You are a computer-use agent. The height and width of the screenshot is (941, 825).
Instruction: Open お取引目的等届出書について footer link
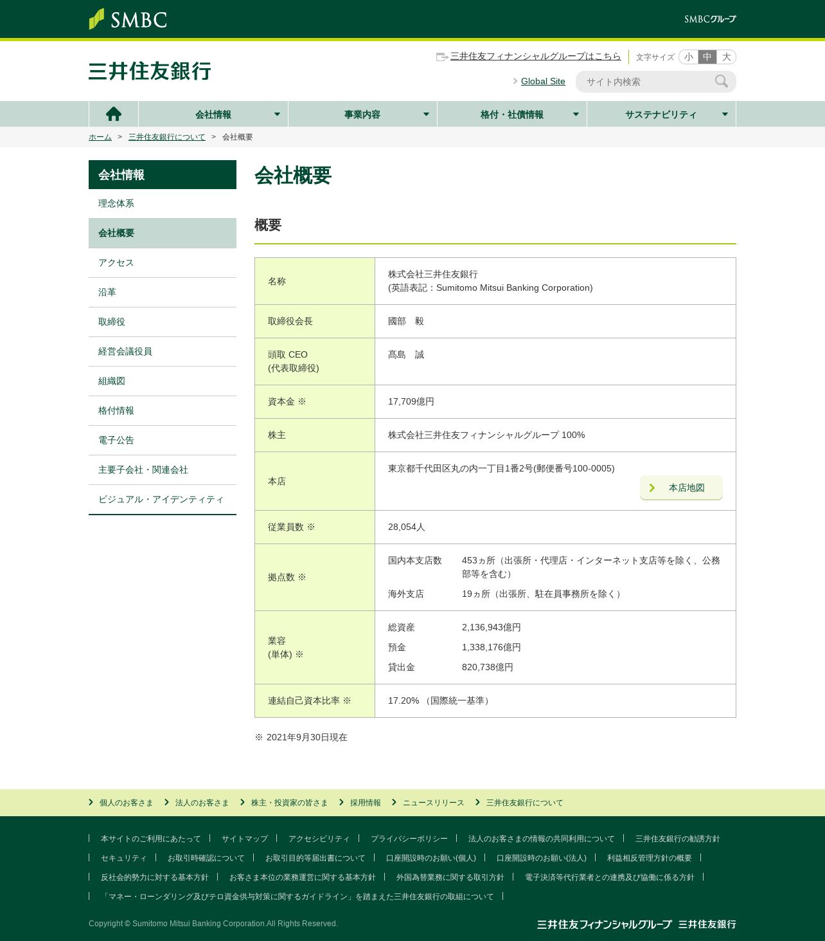[315, 858]
